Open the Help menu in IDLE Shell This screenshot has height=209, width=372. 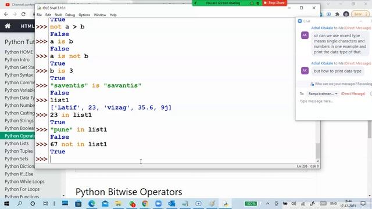tap(113, 15)
